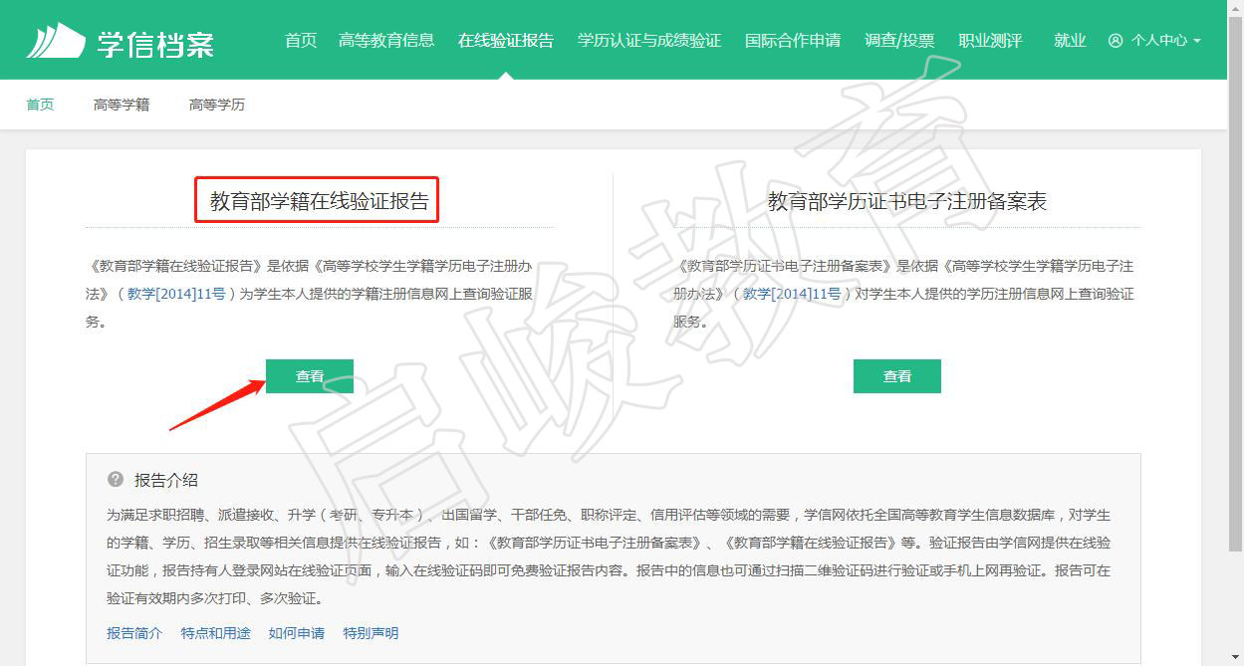
Task: Open 教学[2014]11号 link in the 学籍 description
Action: [x=176, y=294]
